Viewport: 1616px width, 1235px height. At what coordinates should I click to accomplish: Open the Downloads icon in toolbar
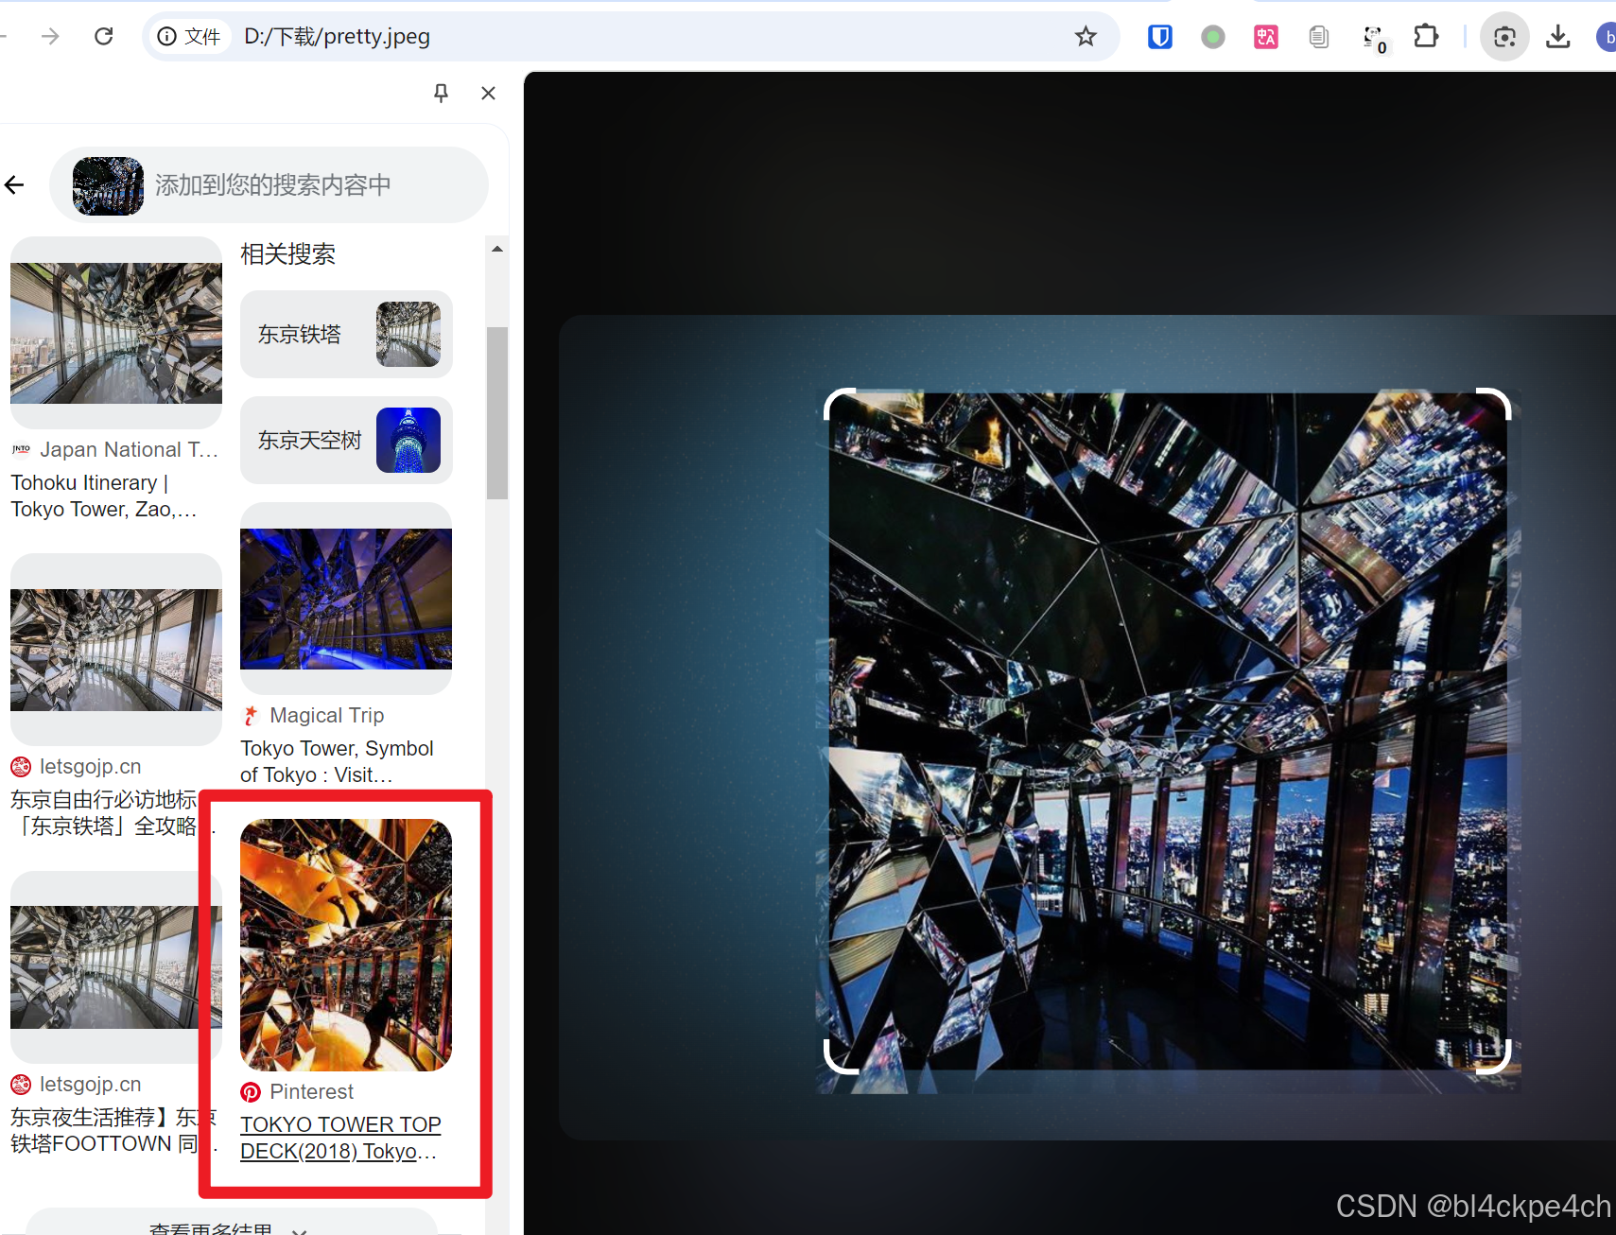point(1558,37)
